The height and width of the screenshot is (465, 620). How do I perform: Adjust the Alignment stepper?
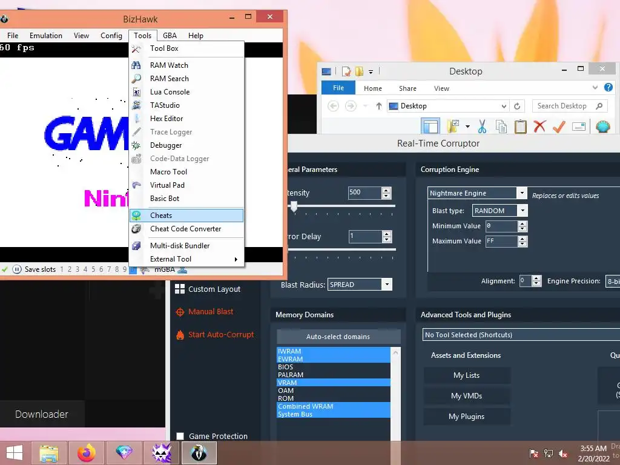coord(536,281)
